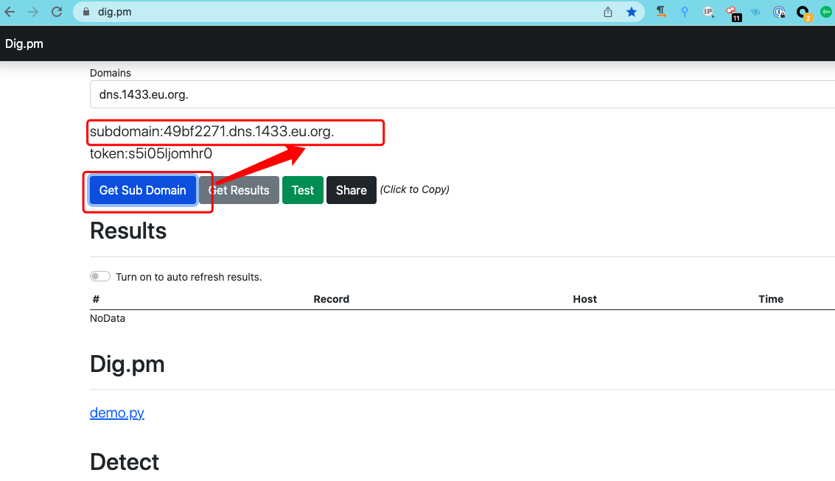Click the black Share button

coord(352,190)
